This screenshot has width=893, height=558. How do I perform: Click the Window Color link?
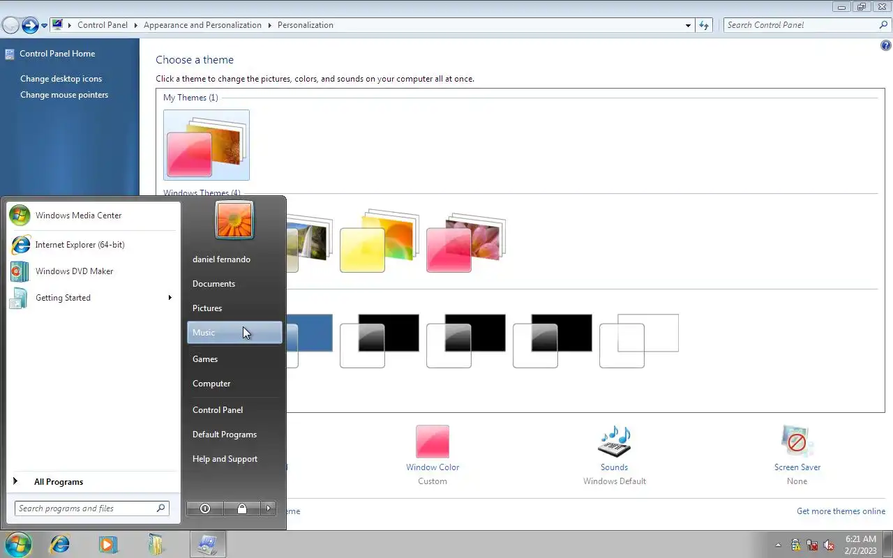coord(433,467)
